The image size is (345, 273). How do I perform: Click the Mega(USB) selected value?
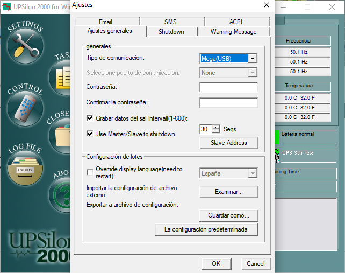pyautogui.click(x=224, y=59)
